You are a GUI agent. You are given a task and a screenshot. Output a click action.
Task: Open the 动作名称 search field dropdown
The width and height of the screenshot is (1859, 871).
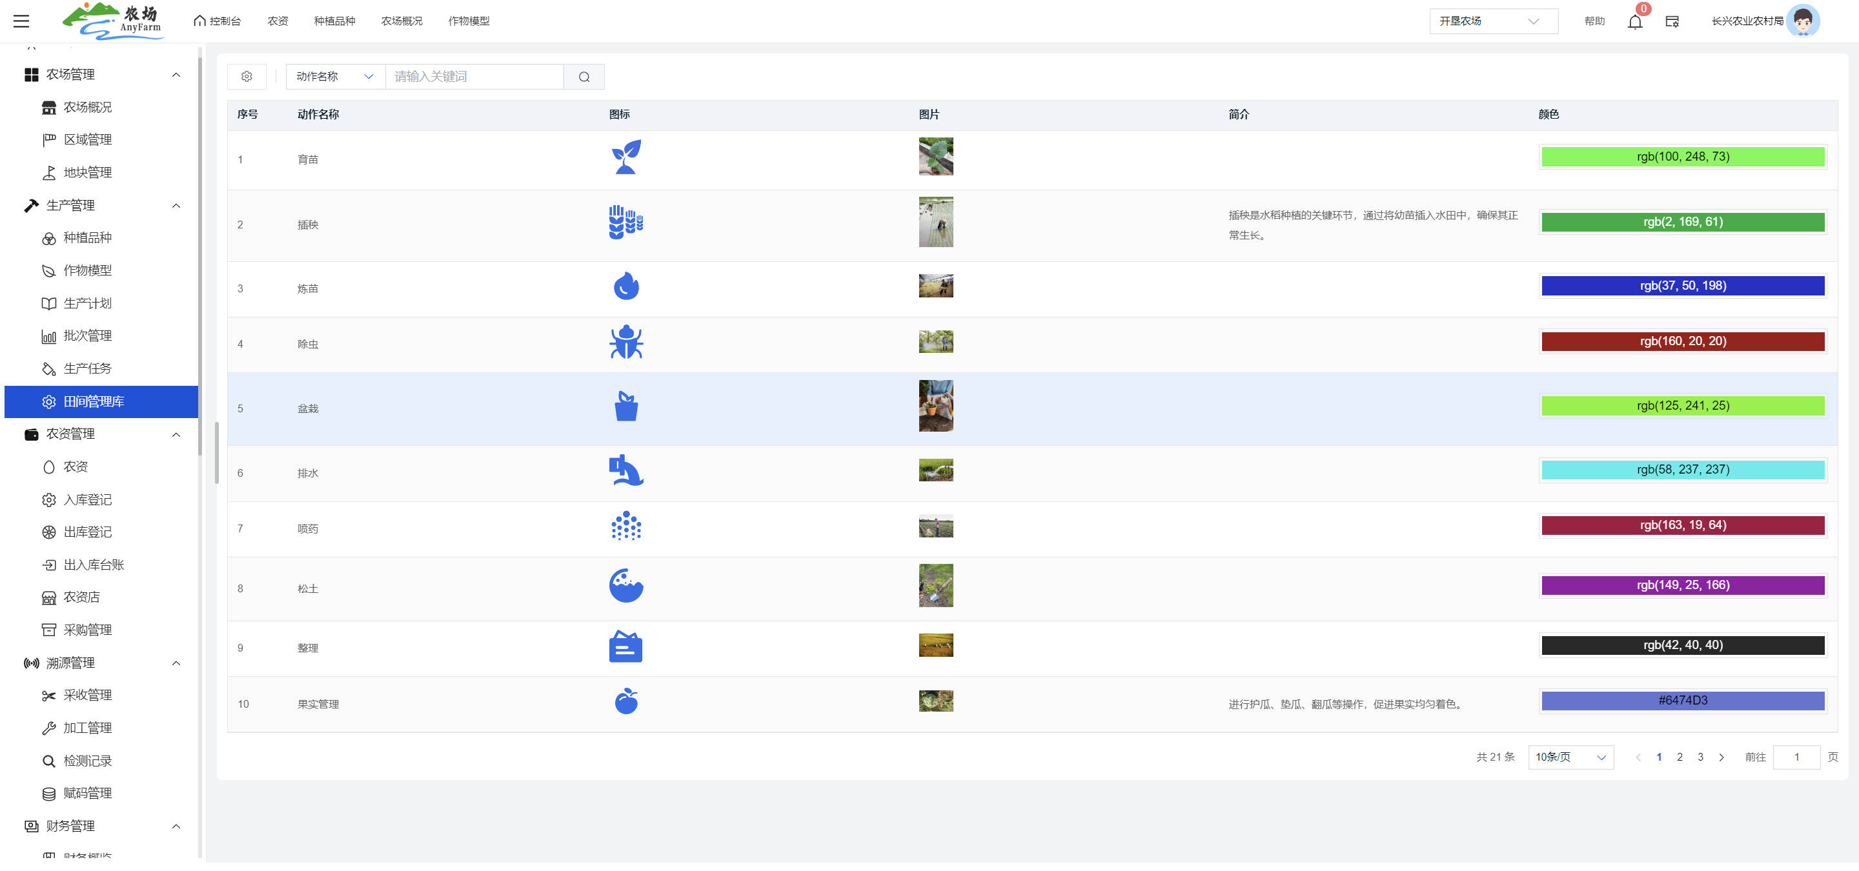(335, 76)
